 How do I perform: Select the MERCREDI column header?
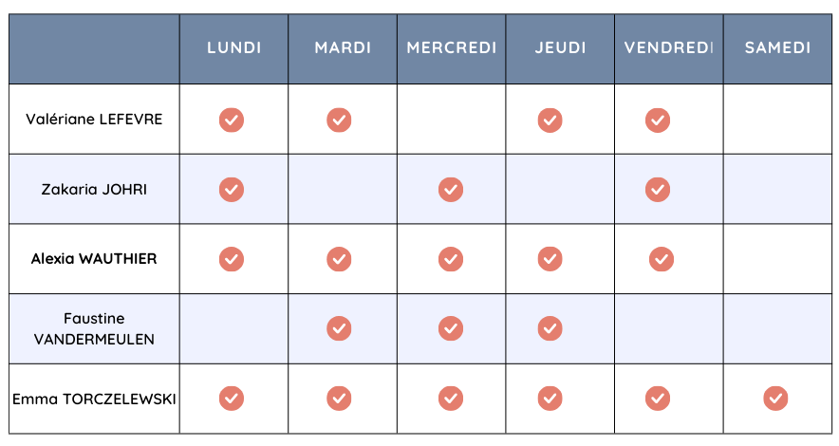point(451,48)
